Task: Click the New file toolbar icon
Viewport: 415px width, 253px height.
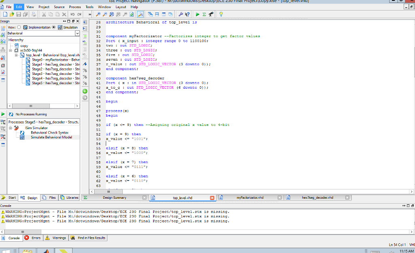Action: point(5,14)
